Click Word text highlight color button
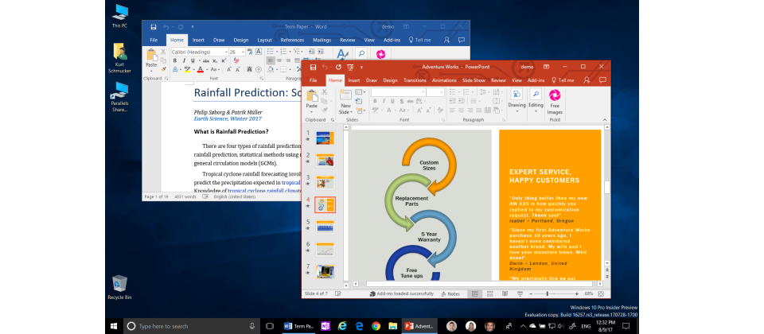The width and height of the screenshot is (764, 334). [187, 70]
